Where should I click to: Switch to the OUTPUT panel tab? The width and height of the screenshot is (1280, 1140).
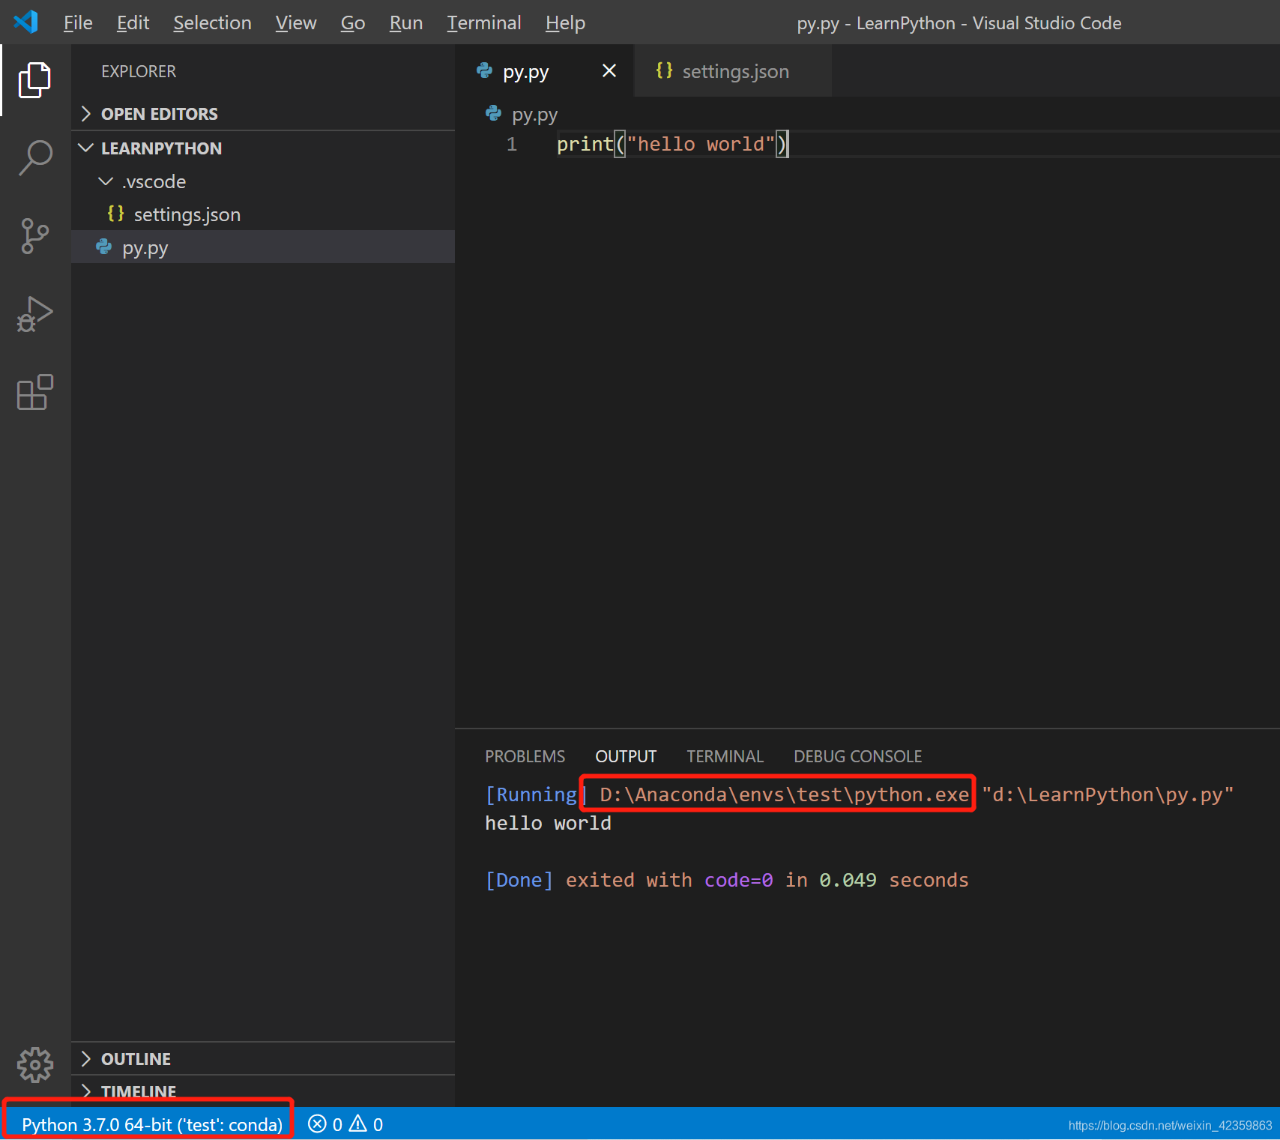point(626,756)
